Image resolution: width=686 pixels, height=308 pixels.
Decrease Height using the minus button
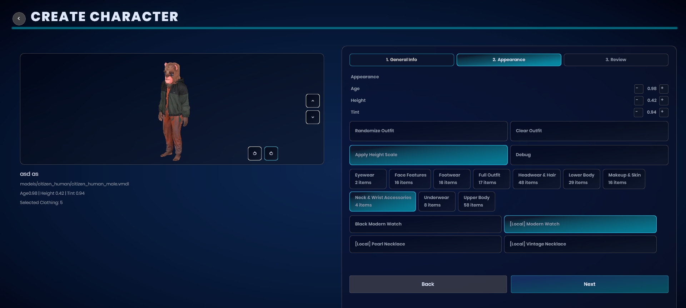(638, 100)
